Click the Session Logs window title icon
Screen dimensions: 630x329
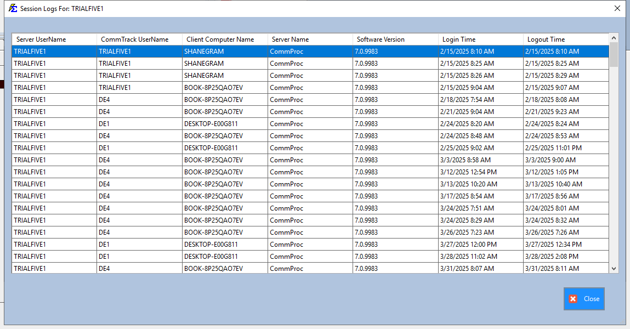coord(13,8)
